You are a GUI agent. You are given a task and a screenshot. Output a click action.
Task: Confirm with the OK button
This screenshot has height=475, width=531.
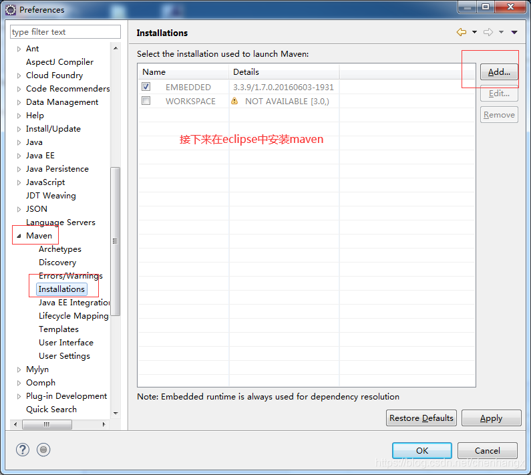422,450
